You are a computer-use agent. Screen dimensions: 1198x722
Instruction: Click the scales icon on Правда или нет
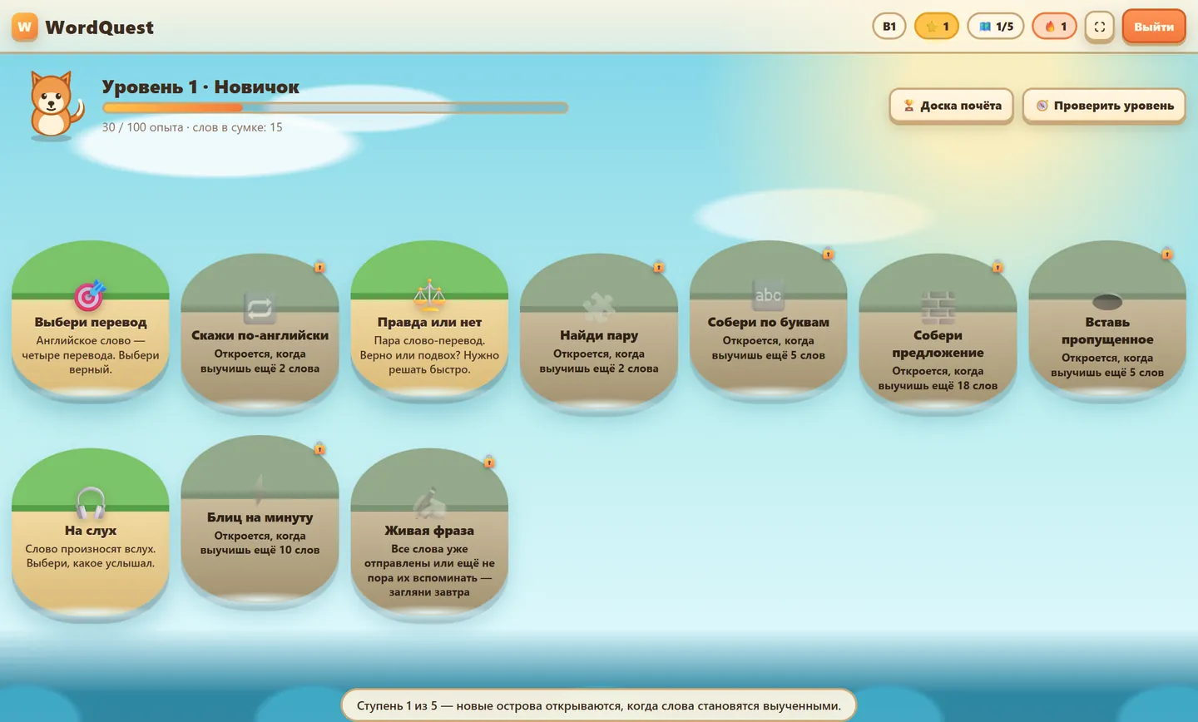click(429, 294)
